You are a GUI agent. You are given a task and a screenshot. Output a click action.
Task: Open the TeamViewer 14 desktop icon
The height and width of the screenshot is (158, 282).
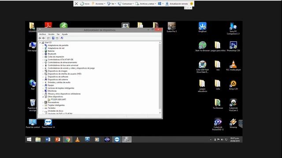point(48,123)
